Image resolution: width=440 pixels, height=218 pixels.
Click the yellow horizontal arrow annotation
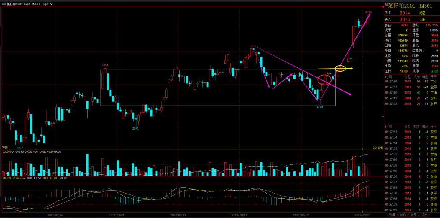coord(350,68)
